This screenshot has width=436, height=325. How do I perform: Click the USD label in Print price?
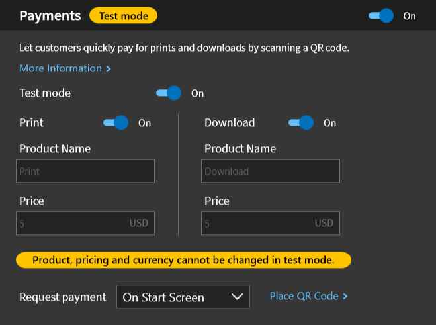click(138, 223)
